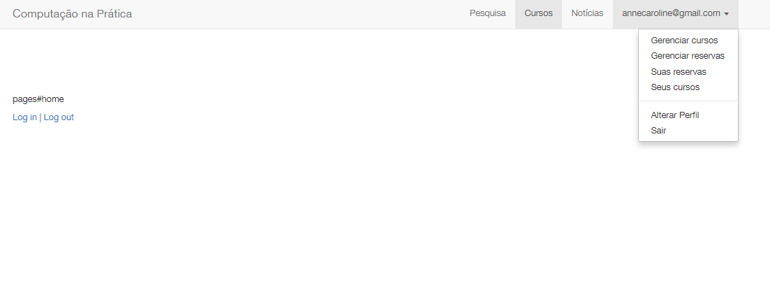Open the Pesquisa navigation item
770x283 pixels.
[x=488, y=14]
